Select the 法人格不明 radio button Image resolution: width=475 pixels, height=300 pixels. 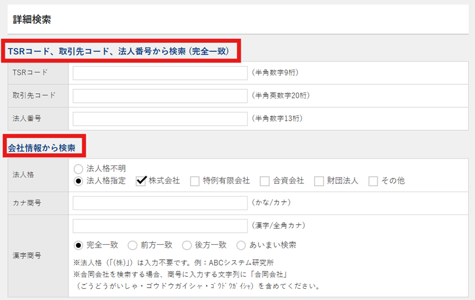(x=78, y=169)
